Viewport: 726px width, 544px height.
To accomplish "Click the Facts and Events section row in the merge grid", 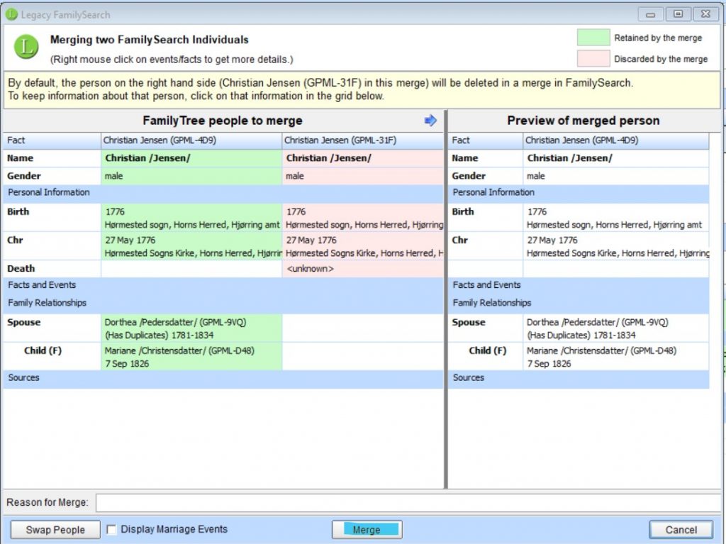I will coord(223,285).
